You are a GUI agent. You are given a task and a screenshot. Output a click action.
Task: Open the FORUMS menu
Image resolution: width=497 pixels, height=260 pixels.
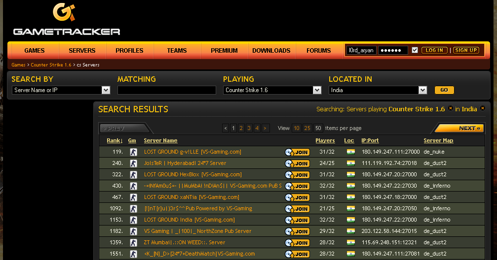click(x=318, y=51)
